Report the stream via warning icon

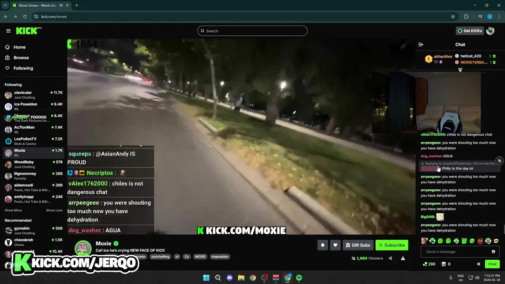403,258
